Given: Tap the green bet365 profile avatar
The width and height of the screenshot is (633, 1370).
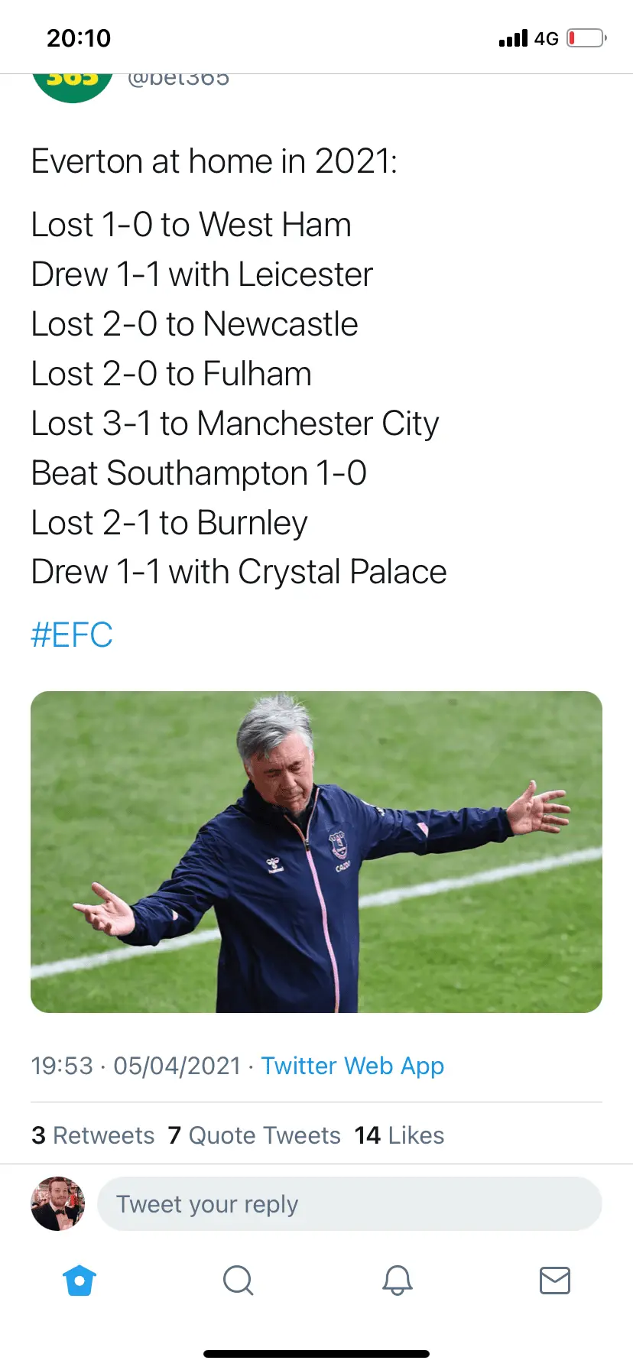Looking at the screenshot, I should tap(73, 86).
